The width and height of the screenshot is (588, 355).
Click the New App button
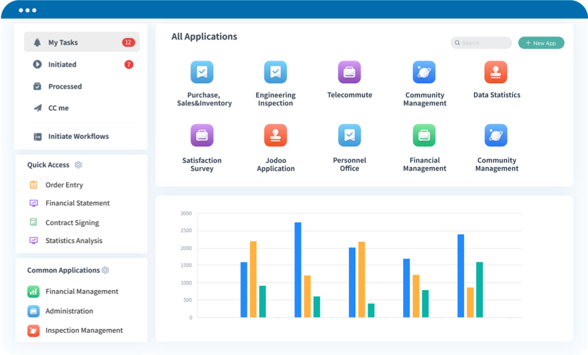540,43
